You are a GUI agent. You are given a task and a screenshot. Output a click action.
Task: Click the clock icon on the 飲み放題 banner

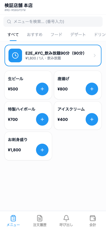coord(15,55)
